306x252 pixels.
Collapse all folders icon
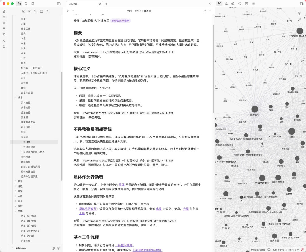coord(47,11)
